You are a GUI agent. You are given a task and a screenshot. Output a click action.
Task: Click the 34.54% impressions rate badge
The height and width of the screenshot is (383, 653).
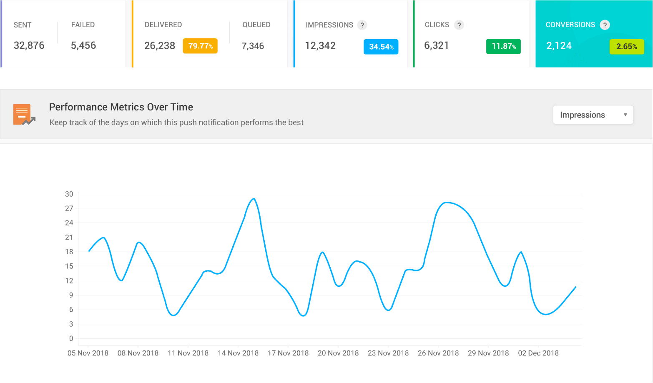(381, 47)
